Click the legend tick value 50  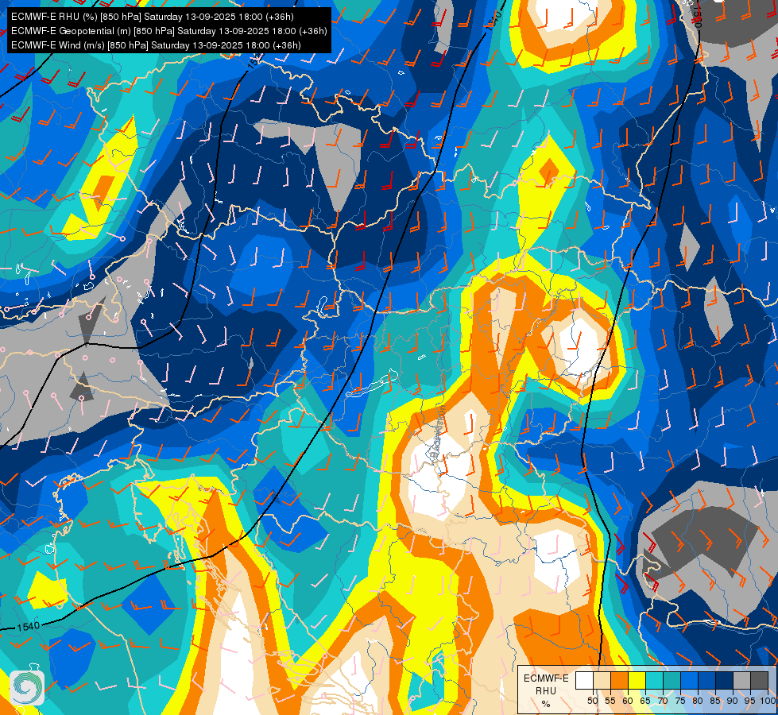[593, 701]
